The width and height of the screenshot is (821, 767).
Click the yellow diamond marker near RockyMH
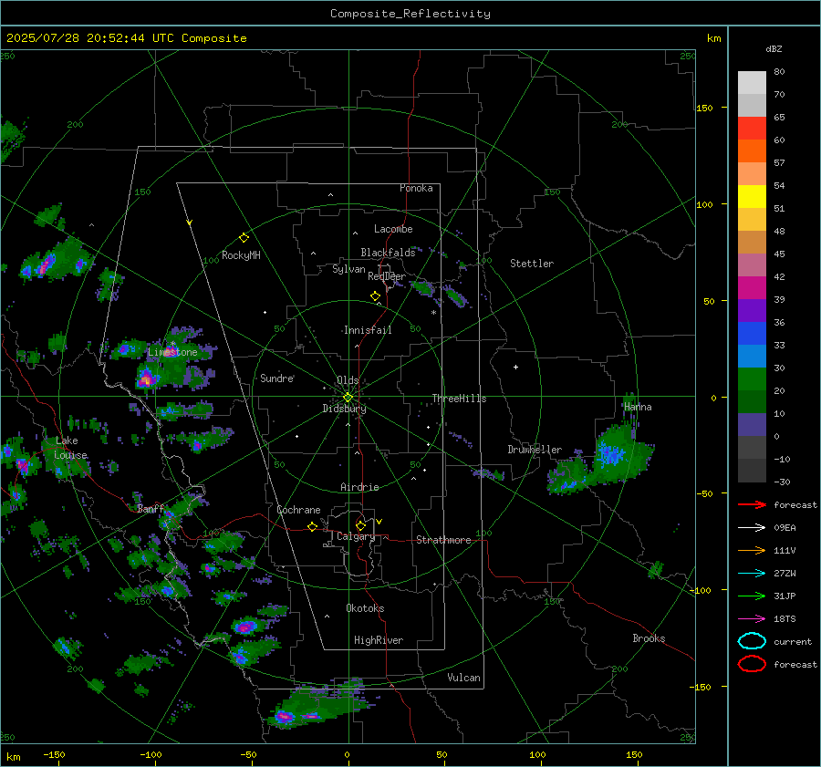(244, 238)
